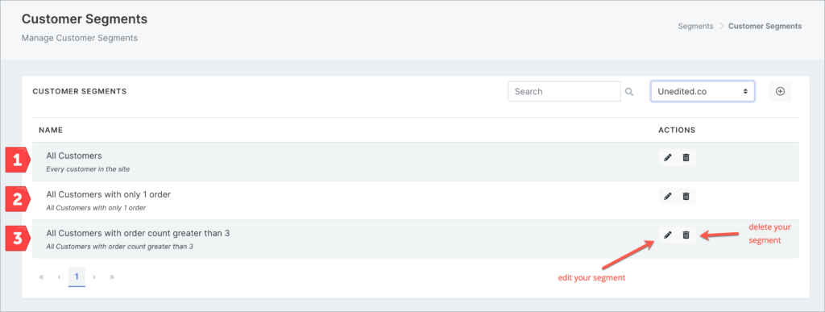
Task: Click the NAME column header
Action: click(51, 130)
